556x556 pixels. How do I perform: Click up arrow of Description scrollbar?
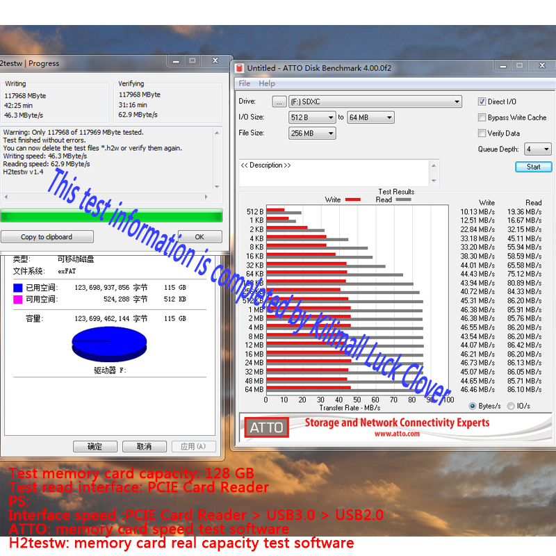434,165
